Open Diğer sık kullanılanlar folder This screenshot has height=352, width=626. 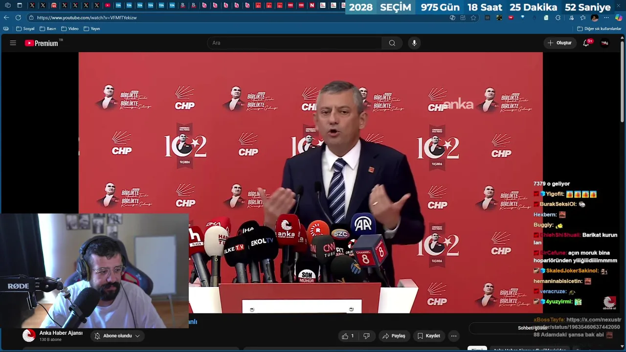coord(599,29)
